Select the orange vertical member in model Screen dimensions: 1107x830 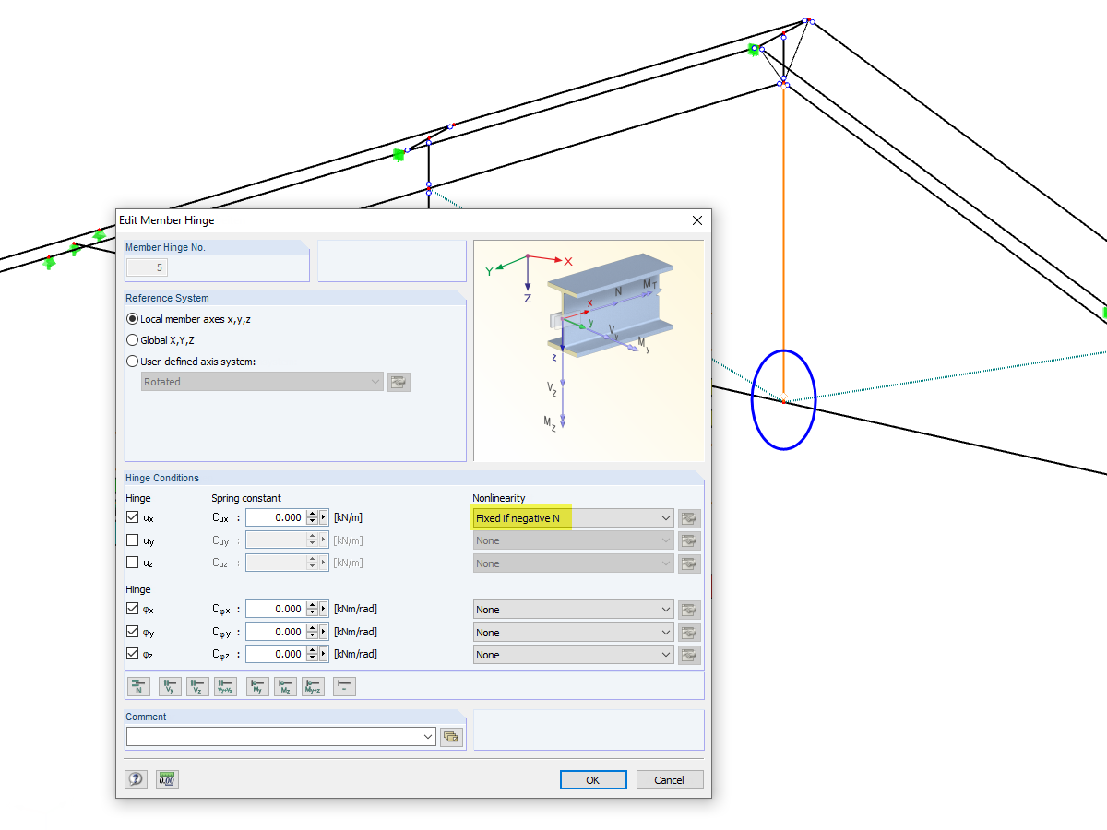(x=783, y=242)
